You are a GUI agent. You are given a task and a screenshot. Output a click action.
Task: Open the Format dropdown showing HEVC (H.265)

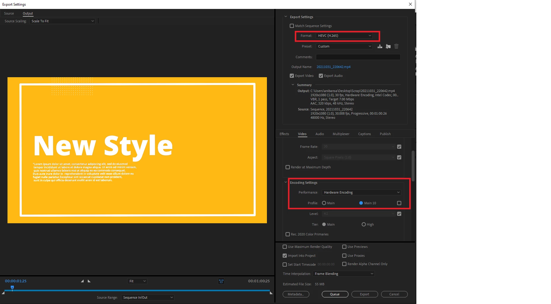pyautogui.click(x=344, y=36)
